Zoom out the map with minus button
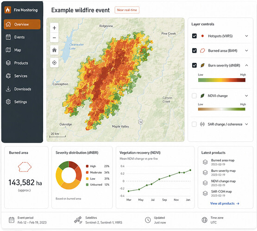This screenshot has height=231, width=257. pyautogui.click(x=54, y=38)
